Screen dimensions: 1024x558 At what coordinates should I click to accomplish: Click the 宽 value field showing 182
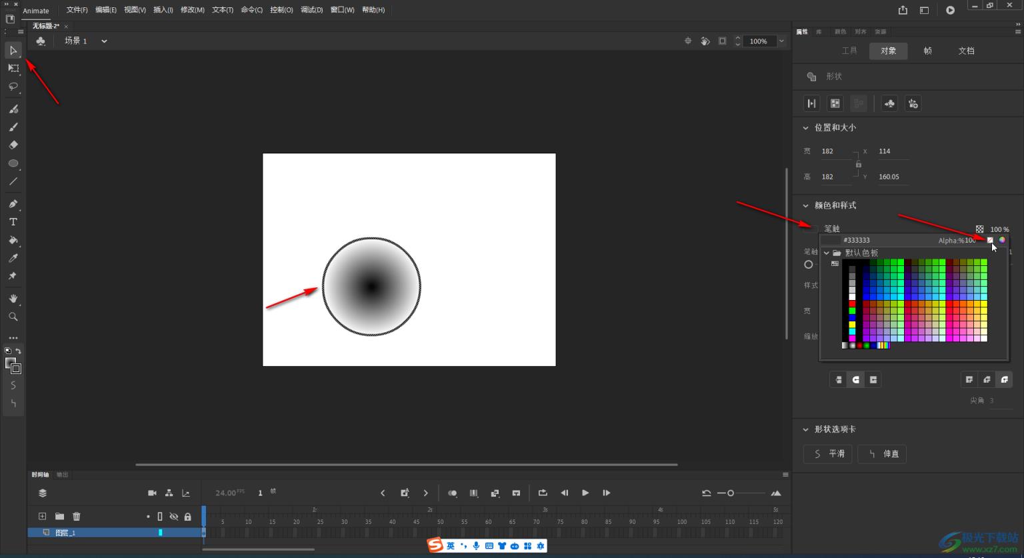click(x=835, y=151)
